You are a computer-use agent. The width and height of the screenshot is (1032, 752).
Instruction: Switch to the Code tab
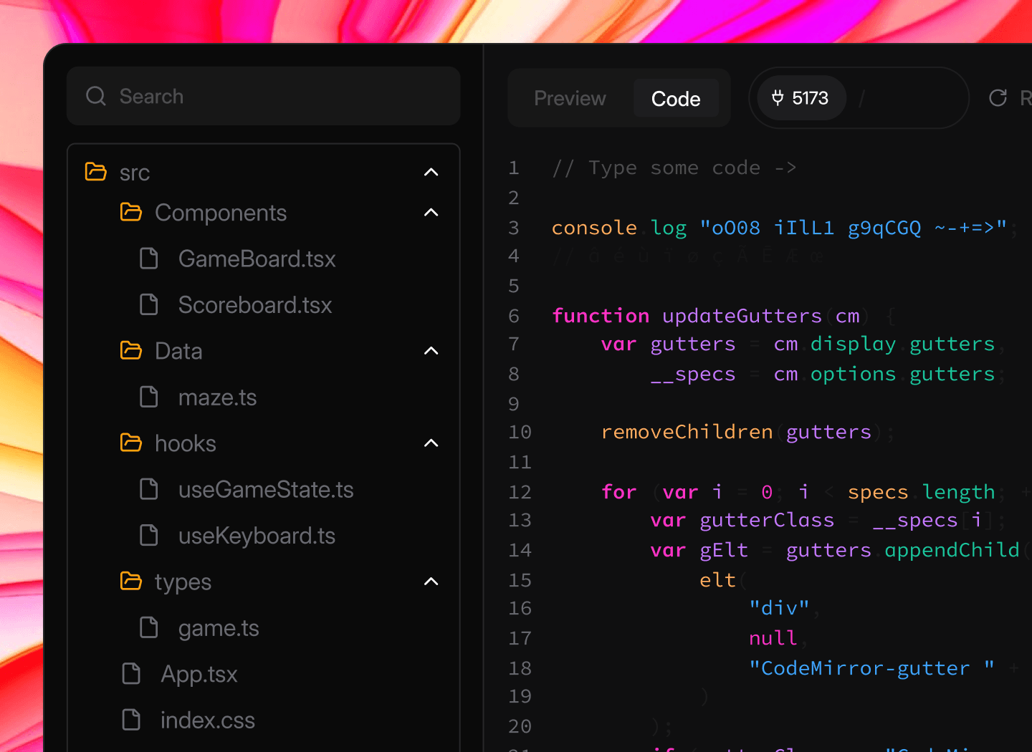pyautogui.click(x=676, y=98)
